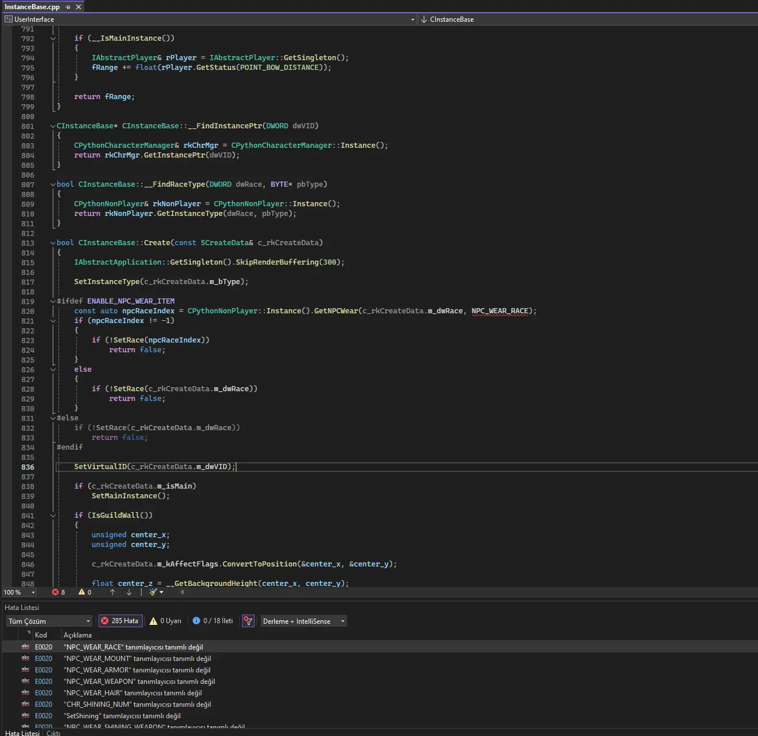Open the 100 % zoom level dropdown
The width and height of the screenshot is (758, 736).
(x=33, y=592)
